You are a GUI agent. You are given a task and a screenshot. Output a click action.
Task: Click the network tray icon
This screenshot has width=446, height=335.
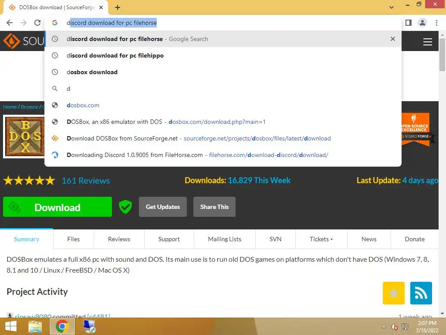click(x=405, y=327)
